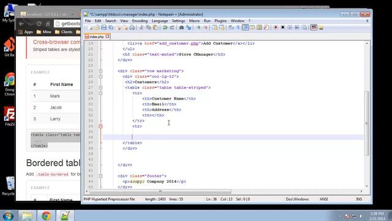Save the current recorded macro icon
The height and width of the screenshot is (221, 392).
[x=304, y=28]
